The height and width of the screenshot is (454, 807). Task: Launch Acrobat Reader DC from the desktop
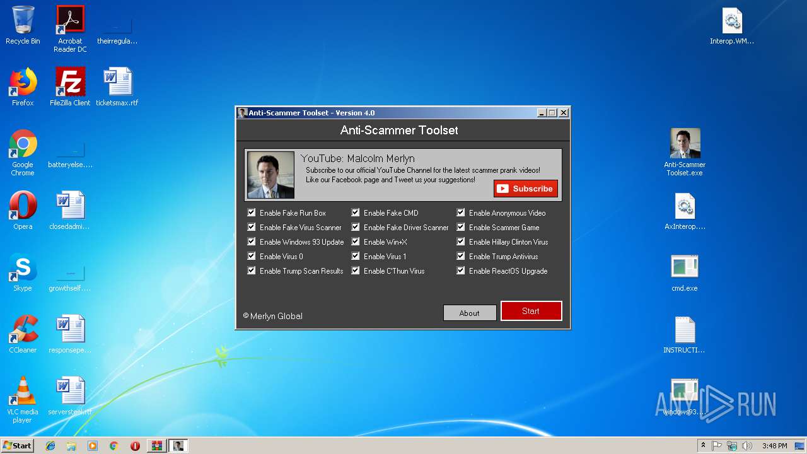click(70, 29)
